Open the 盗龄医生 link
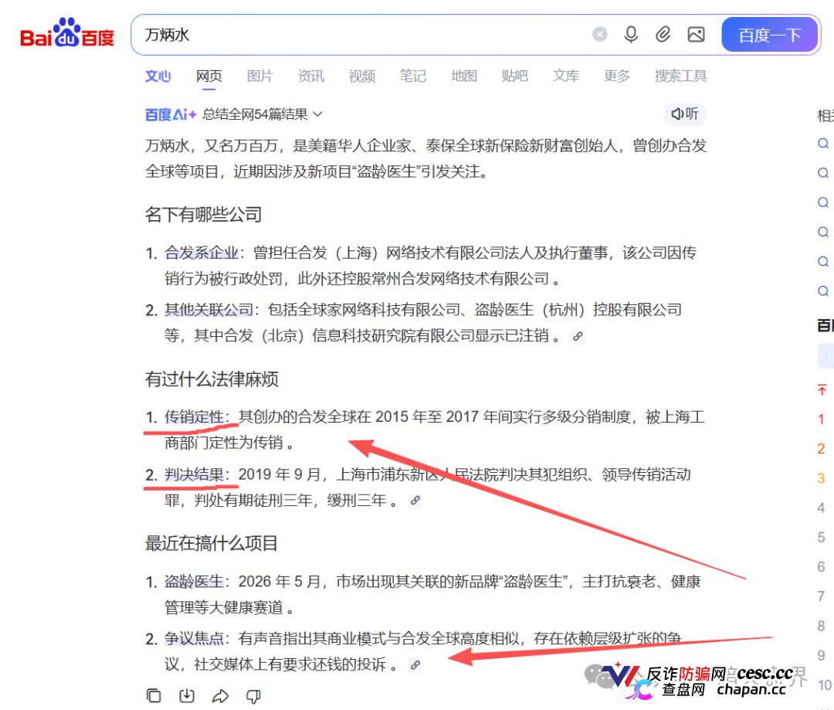Screen dimensions: 834x710 (x=194, y=582)
